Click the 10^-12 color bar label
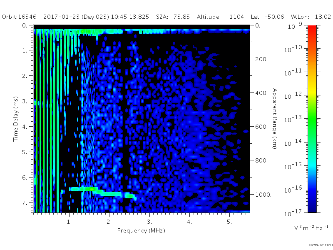The width and height of the screenshot is (333, 250). click(x=293, y=96)
